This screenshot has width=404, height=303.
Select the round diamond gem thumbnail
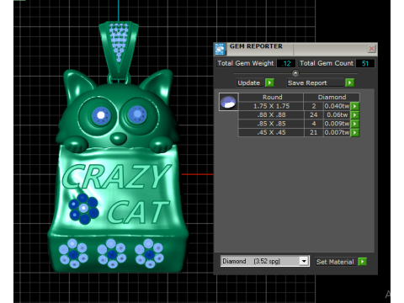pyautogui.click(x=228, y=102)
